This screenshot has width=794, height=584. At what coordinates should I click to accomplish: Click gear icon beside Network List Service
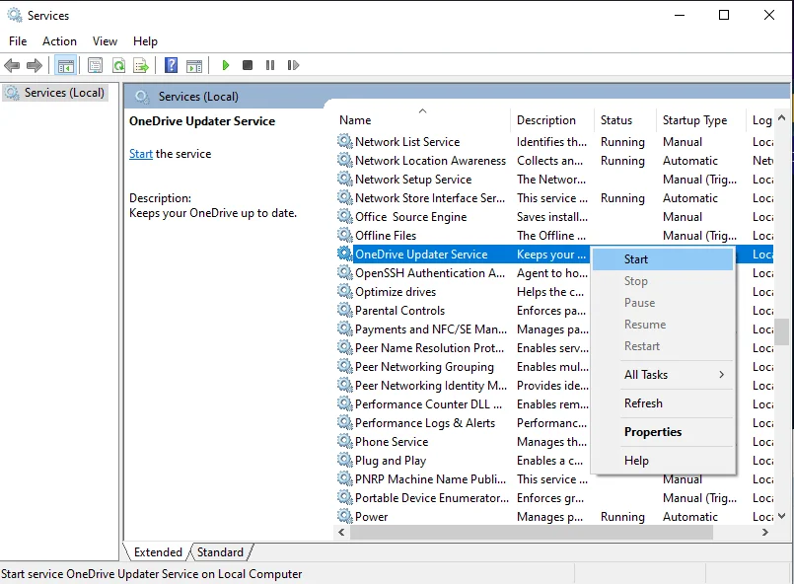(x=345, y=141)
